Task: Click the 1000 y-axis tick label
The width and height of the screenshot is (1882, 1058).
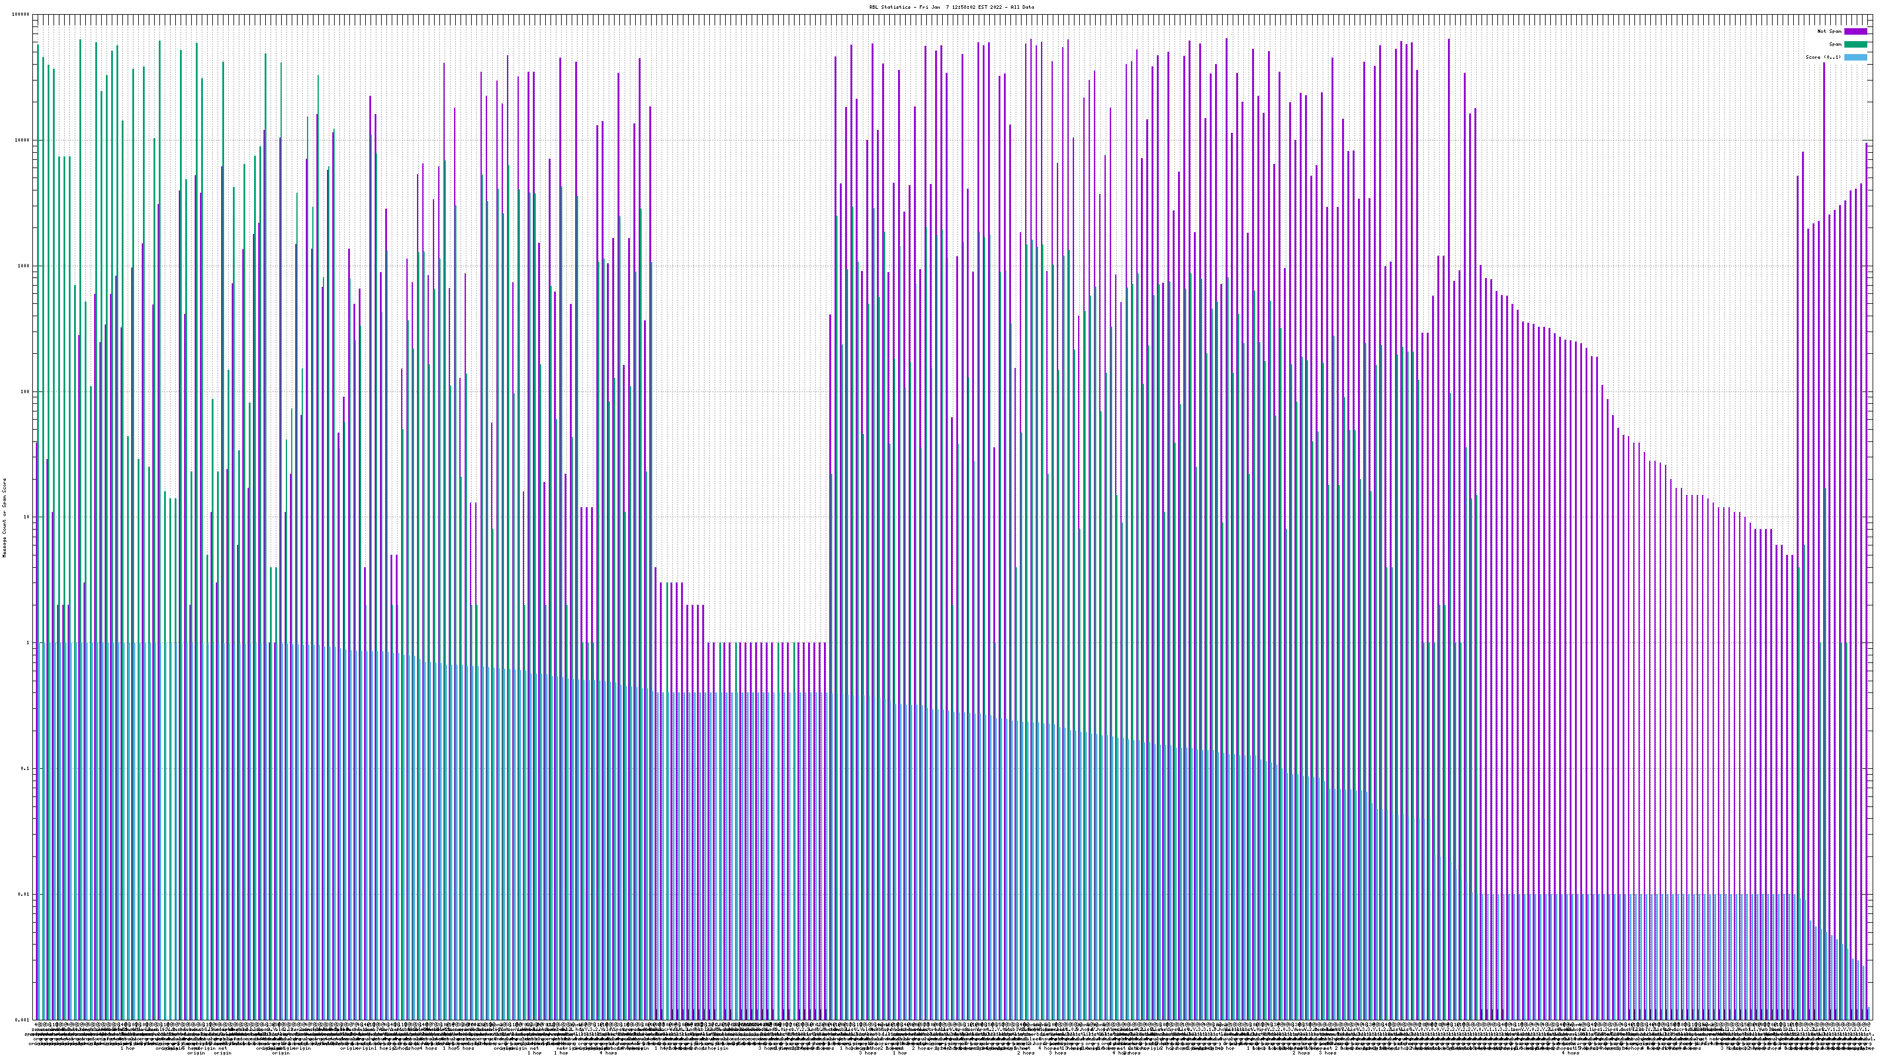Action: pos(24,266)
